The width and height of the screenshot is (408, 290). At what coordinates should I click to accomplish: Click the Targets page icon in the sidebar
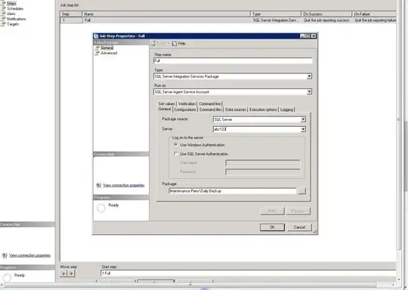[x=3, y=24]
